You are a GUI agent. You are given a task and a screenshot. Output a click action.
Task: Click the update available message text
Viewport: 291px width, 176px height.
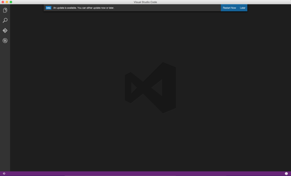click(x=84, y=8)
